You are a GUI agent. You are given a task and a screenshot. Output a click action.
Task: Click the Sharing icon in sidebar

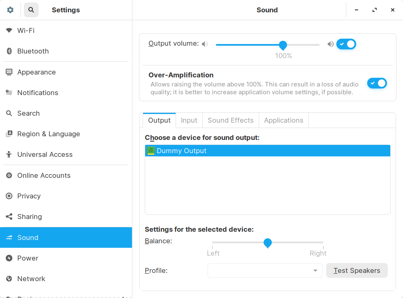point(9,217)
